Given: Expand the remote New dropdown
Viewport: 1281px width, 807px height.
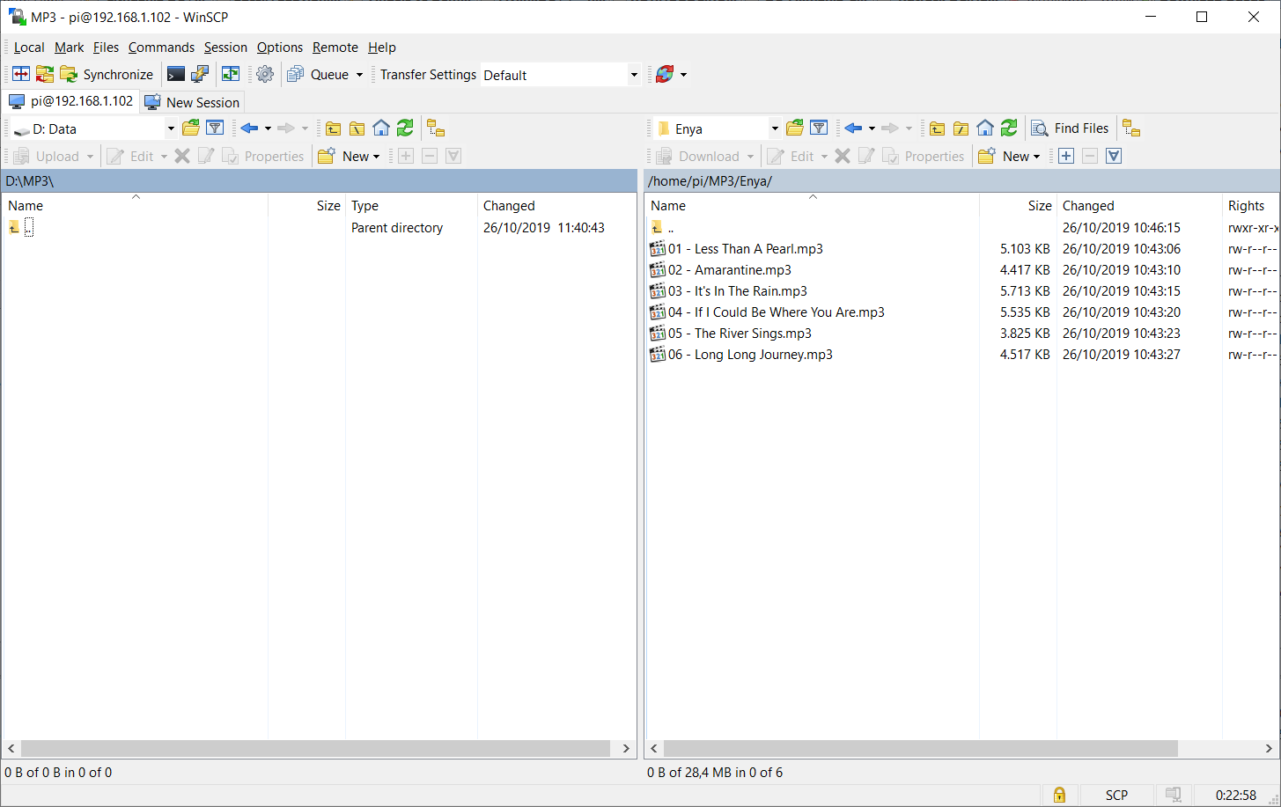Looking at the screenshot, I should pos(1037,157).
